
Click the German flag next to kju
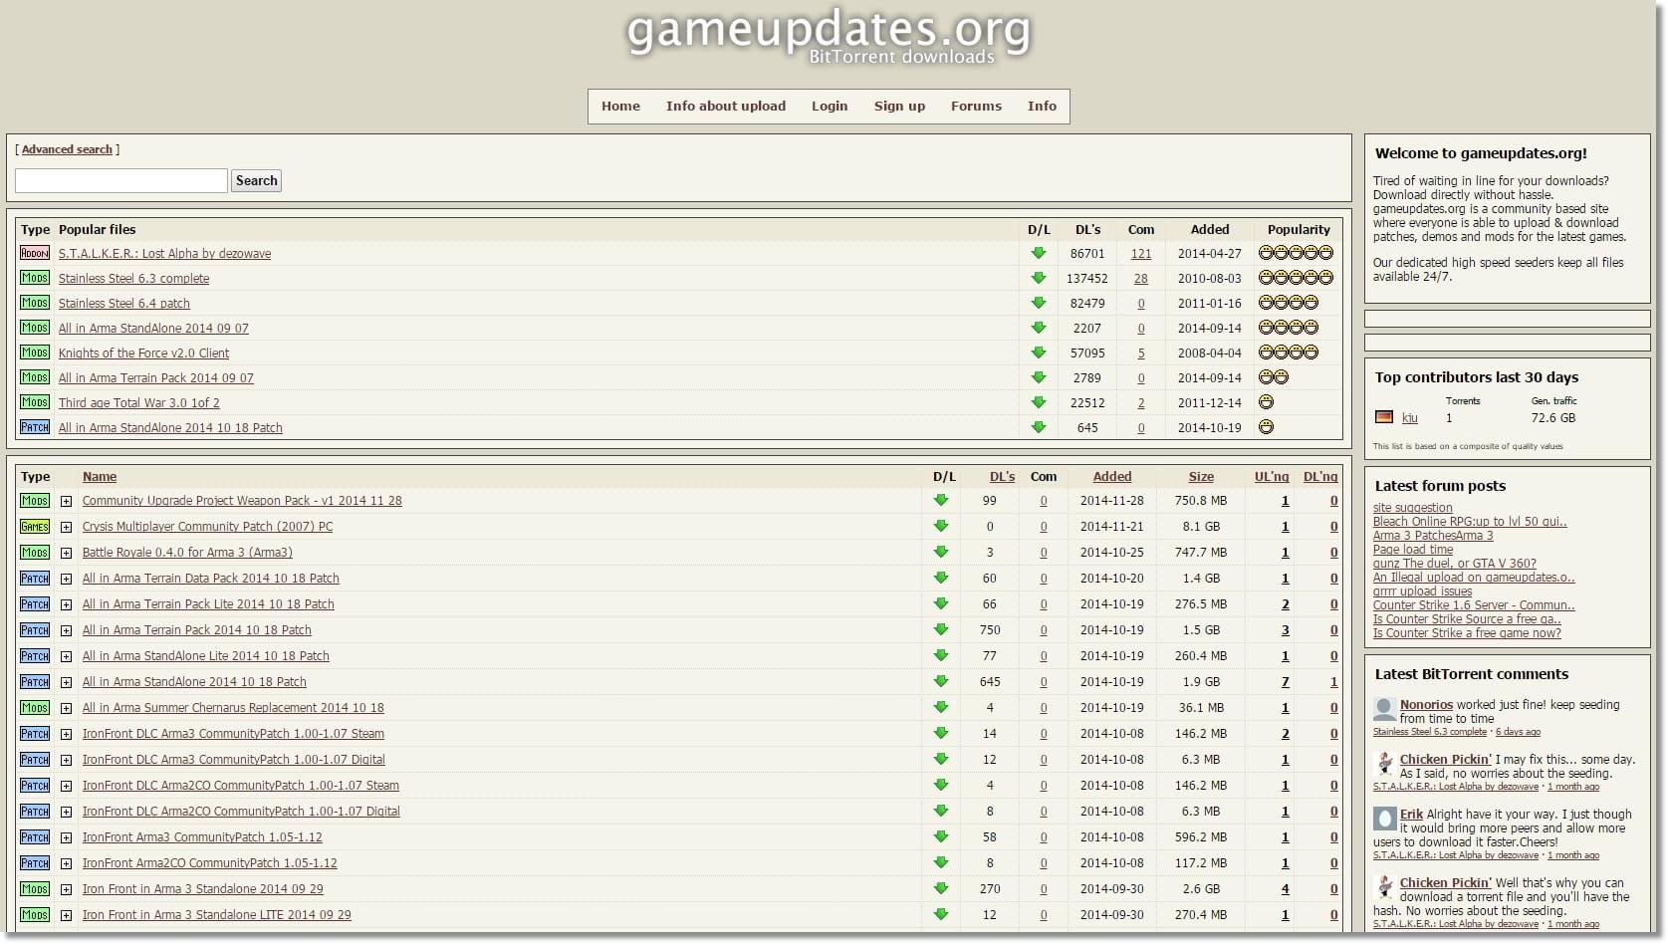pyautogui.click(x=1384, y=417)
